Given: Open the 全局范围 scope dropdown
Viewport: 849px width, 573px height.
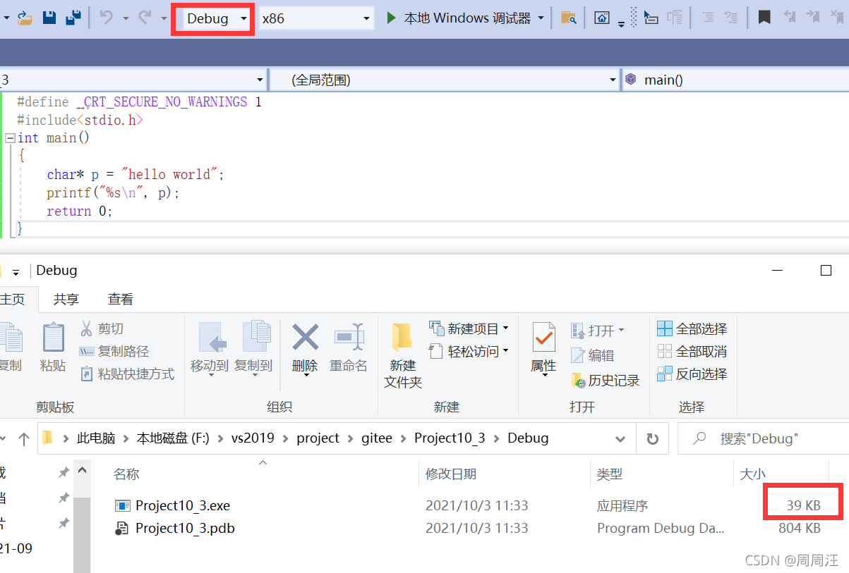Looking at the screenshot, I should 445,80.
